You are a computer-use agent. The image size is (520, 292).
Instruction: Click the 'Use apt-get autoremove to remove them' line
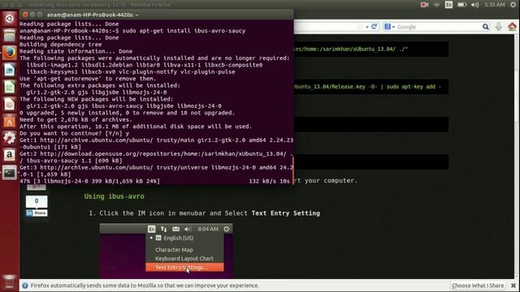coord(88,79)
